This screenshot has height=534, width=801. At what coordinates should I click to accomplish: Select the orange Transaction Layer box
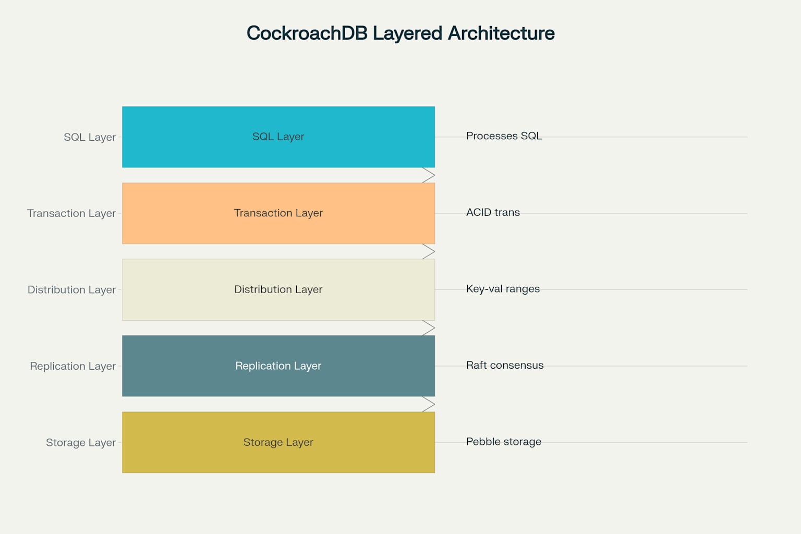(x=278, y=213)
